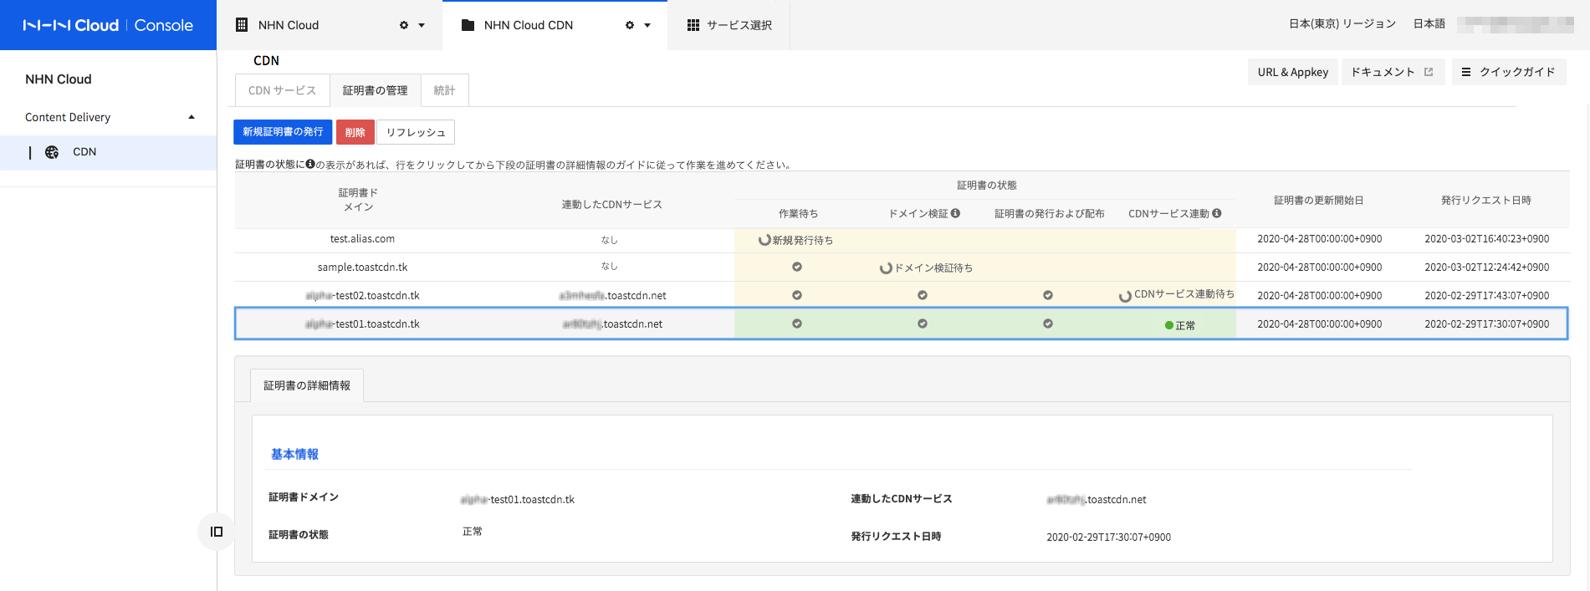1590x591 pixels.
Task: Open settings gear beside NHN Cloud organization
Action: point(404,25)
